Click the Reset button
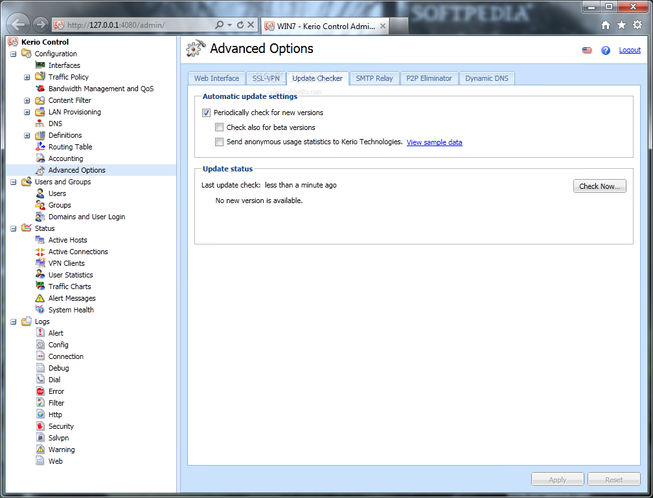Screen dimensions: 653x498 pyautogui.click(x=614, y=479)
